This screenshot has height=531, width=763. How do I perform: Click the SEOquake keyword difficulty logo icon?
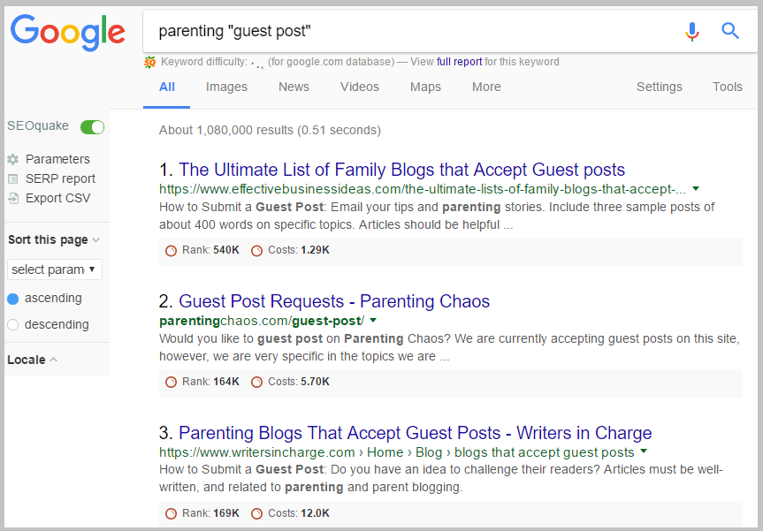(x=150, y=62)
